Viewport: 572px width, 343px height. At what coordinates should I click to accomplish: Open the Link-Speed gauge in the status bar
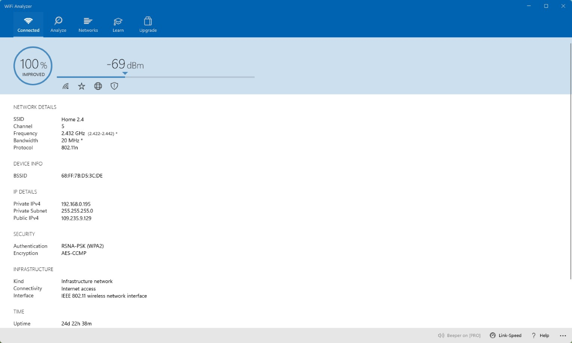point(506,335)
